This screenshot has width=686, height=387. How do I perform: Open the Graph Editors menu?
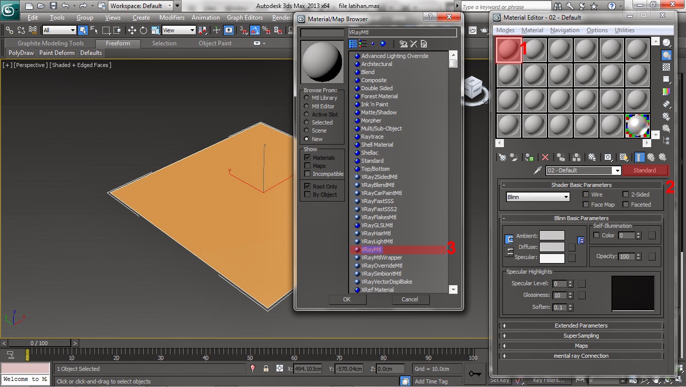point(245,18)
